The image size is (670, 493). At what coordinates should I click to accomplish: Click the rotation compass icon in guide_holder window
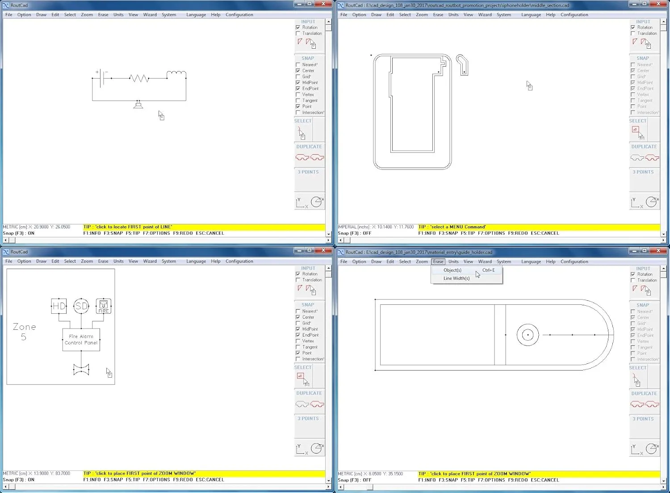652,448
